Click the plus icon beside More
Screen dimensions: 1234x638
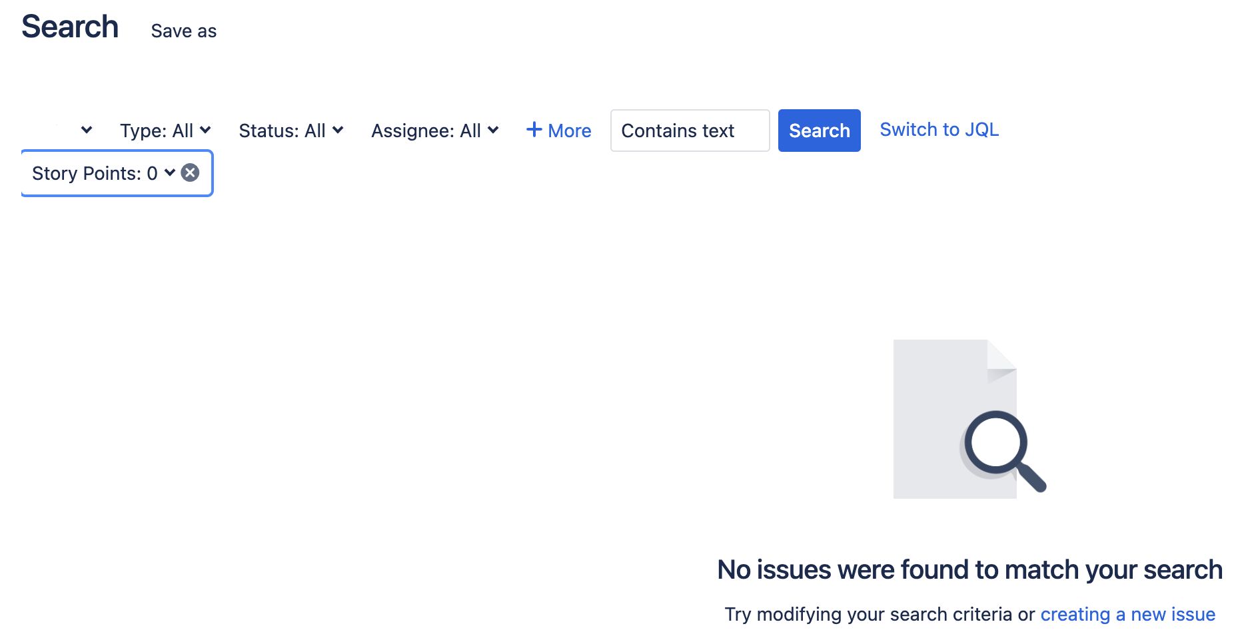(534, 130)
